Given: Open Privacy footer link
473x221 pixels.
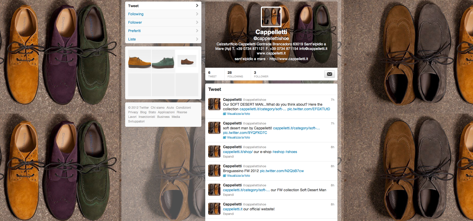Looking at the screenshot, I should (133, 112).
